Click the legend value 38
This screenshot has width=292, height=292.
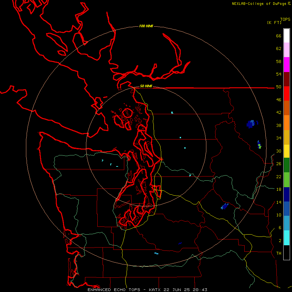point(279,125)
